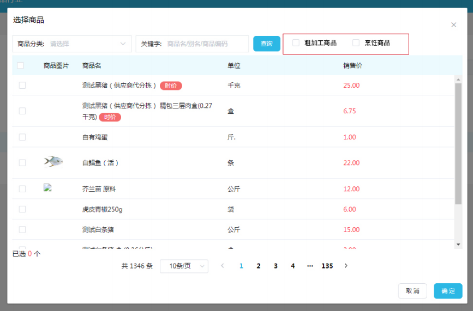Tick the 测试白条猪 row checkbox

click(22, 230)
